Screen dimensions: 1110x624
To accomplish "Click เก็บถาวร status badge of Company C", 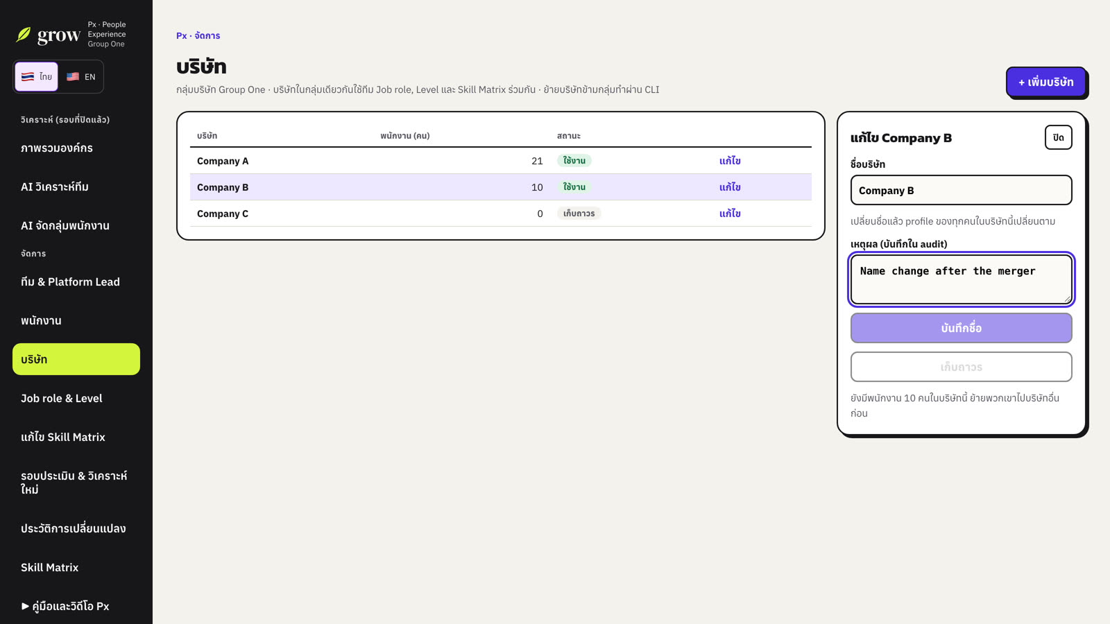I will 579,214.
